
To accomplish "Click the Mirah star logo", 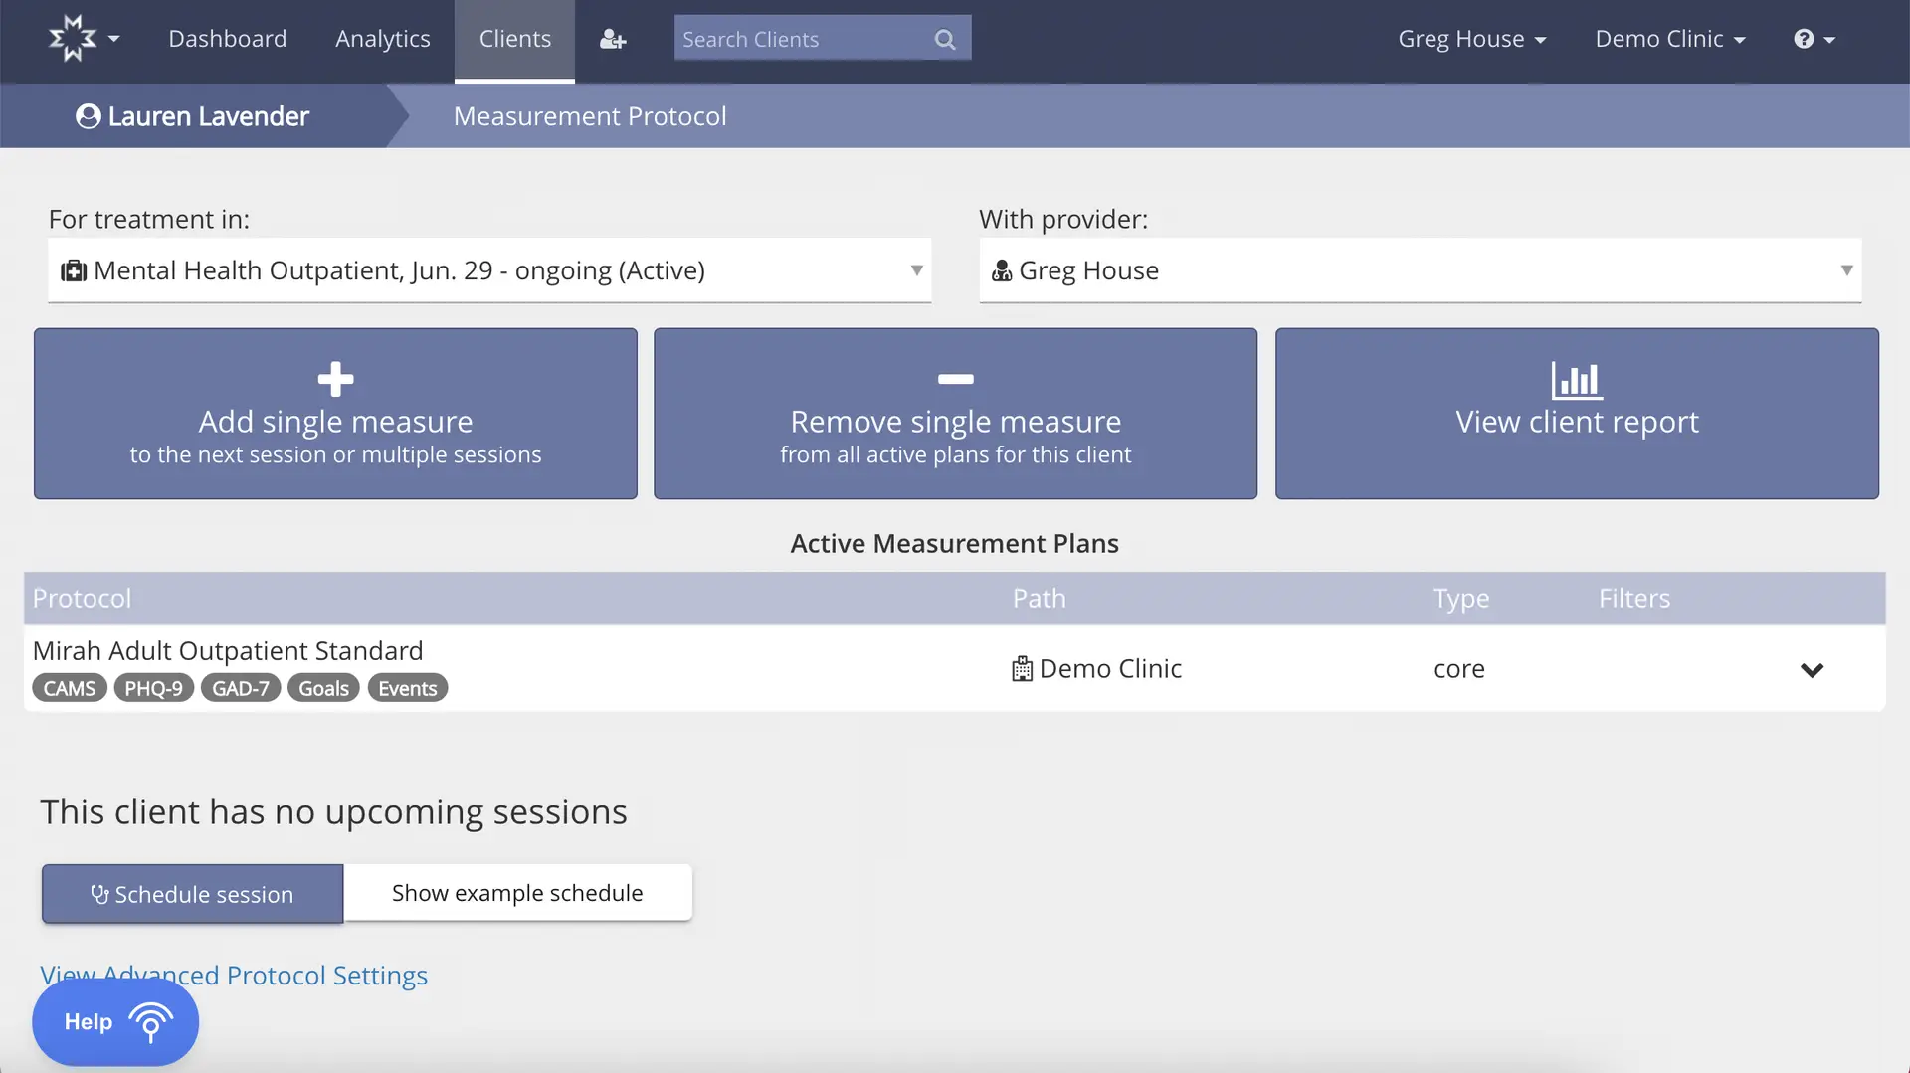I will [71, 38].
